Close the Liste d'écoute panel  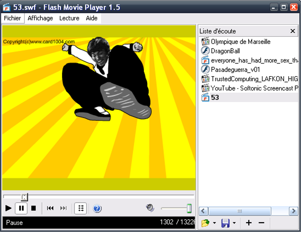(x=292, y=31)
